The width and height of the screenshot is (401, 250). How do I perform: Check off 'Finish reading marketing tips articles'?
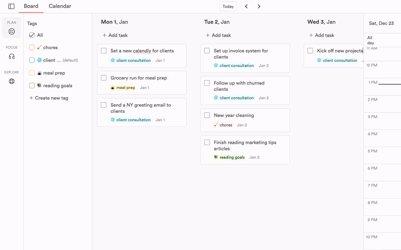click(x=207, y=142)
